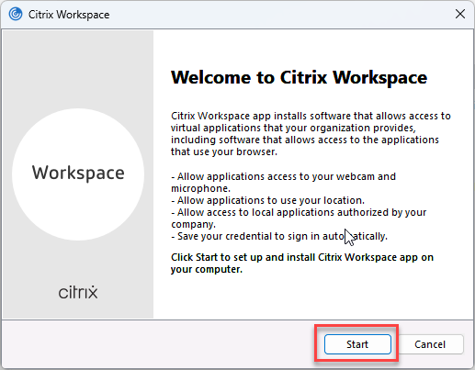The height and width of the screenshot is (370, 475).
Task: Click the word "Workspace" inside the white circle
Action: pos(78,174)
